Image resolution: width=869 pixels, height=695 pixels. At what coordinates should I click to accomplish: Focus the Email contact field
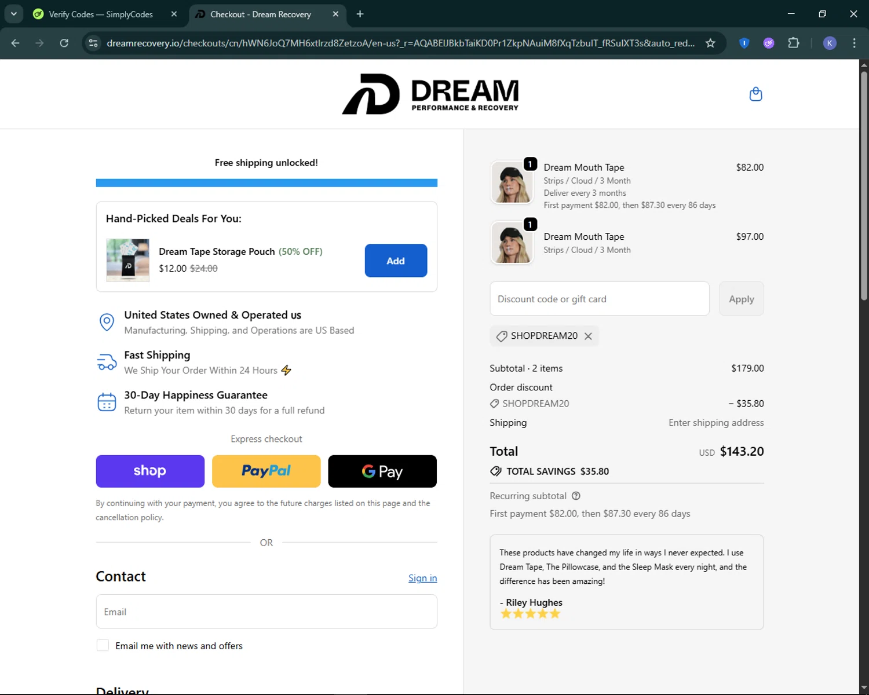(x=266, y=612)
